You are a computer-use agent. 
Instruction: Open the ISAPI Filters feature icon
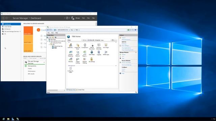(92, 53)
